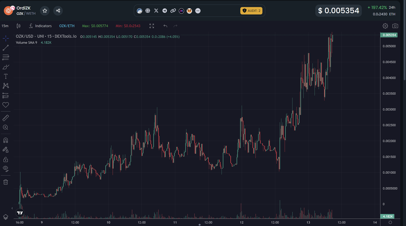
Task: Select the trend line drawing tool
Action: pyautogui.click(x=6, y=48)
